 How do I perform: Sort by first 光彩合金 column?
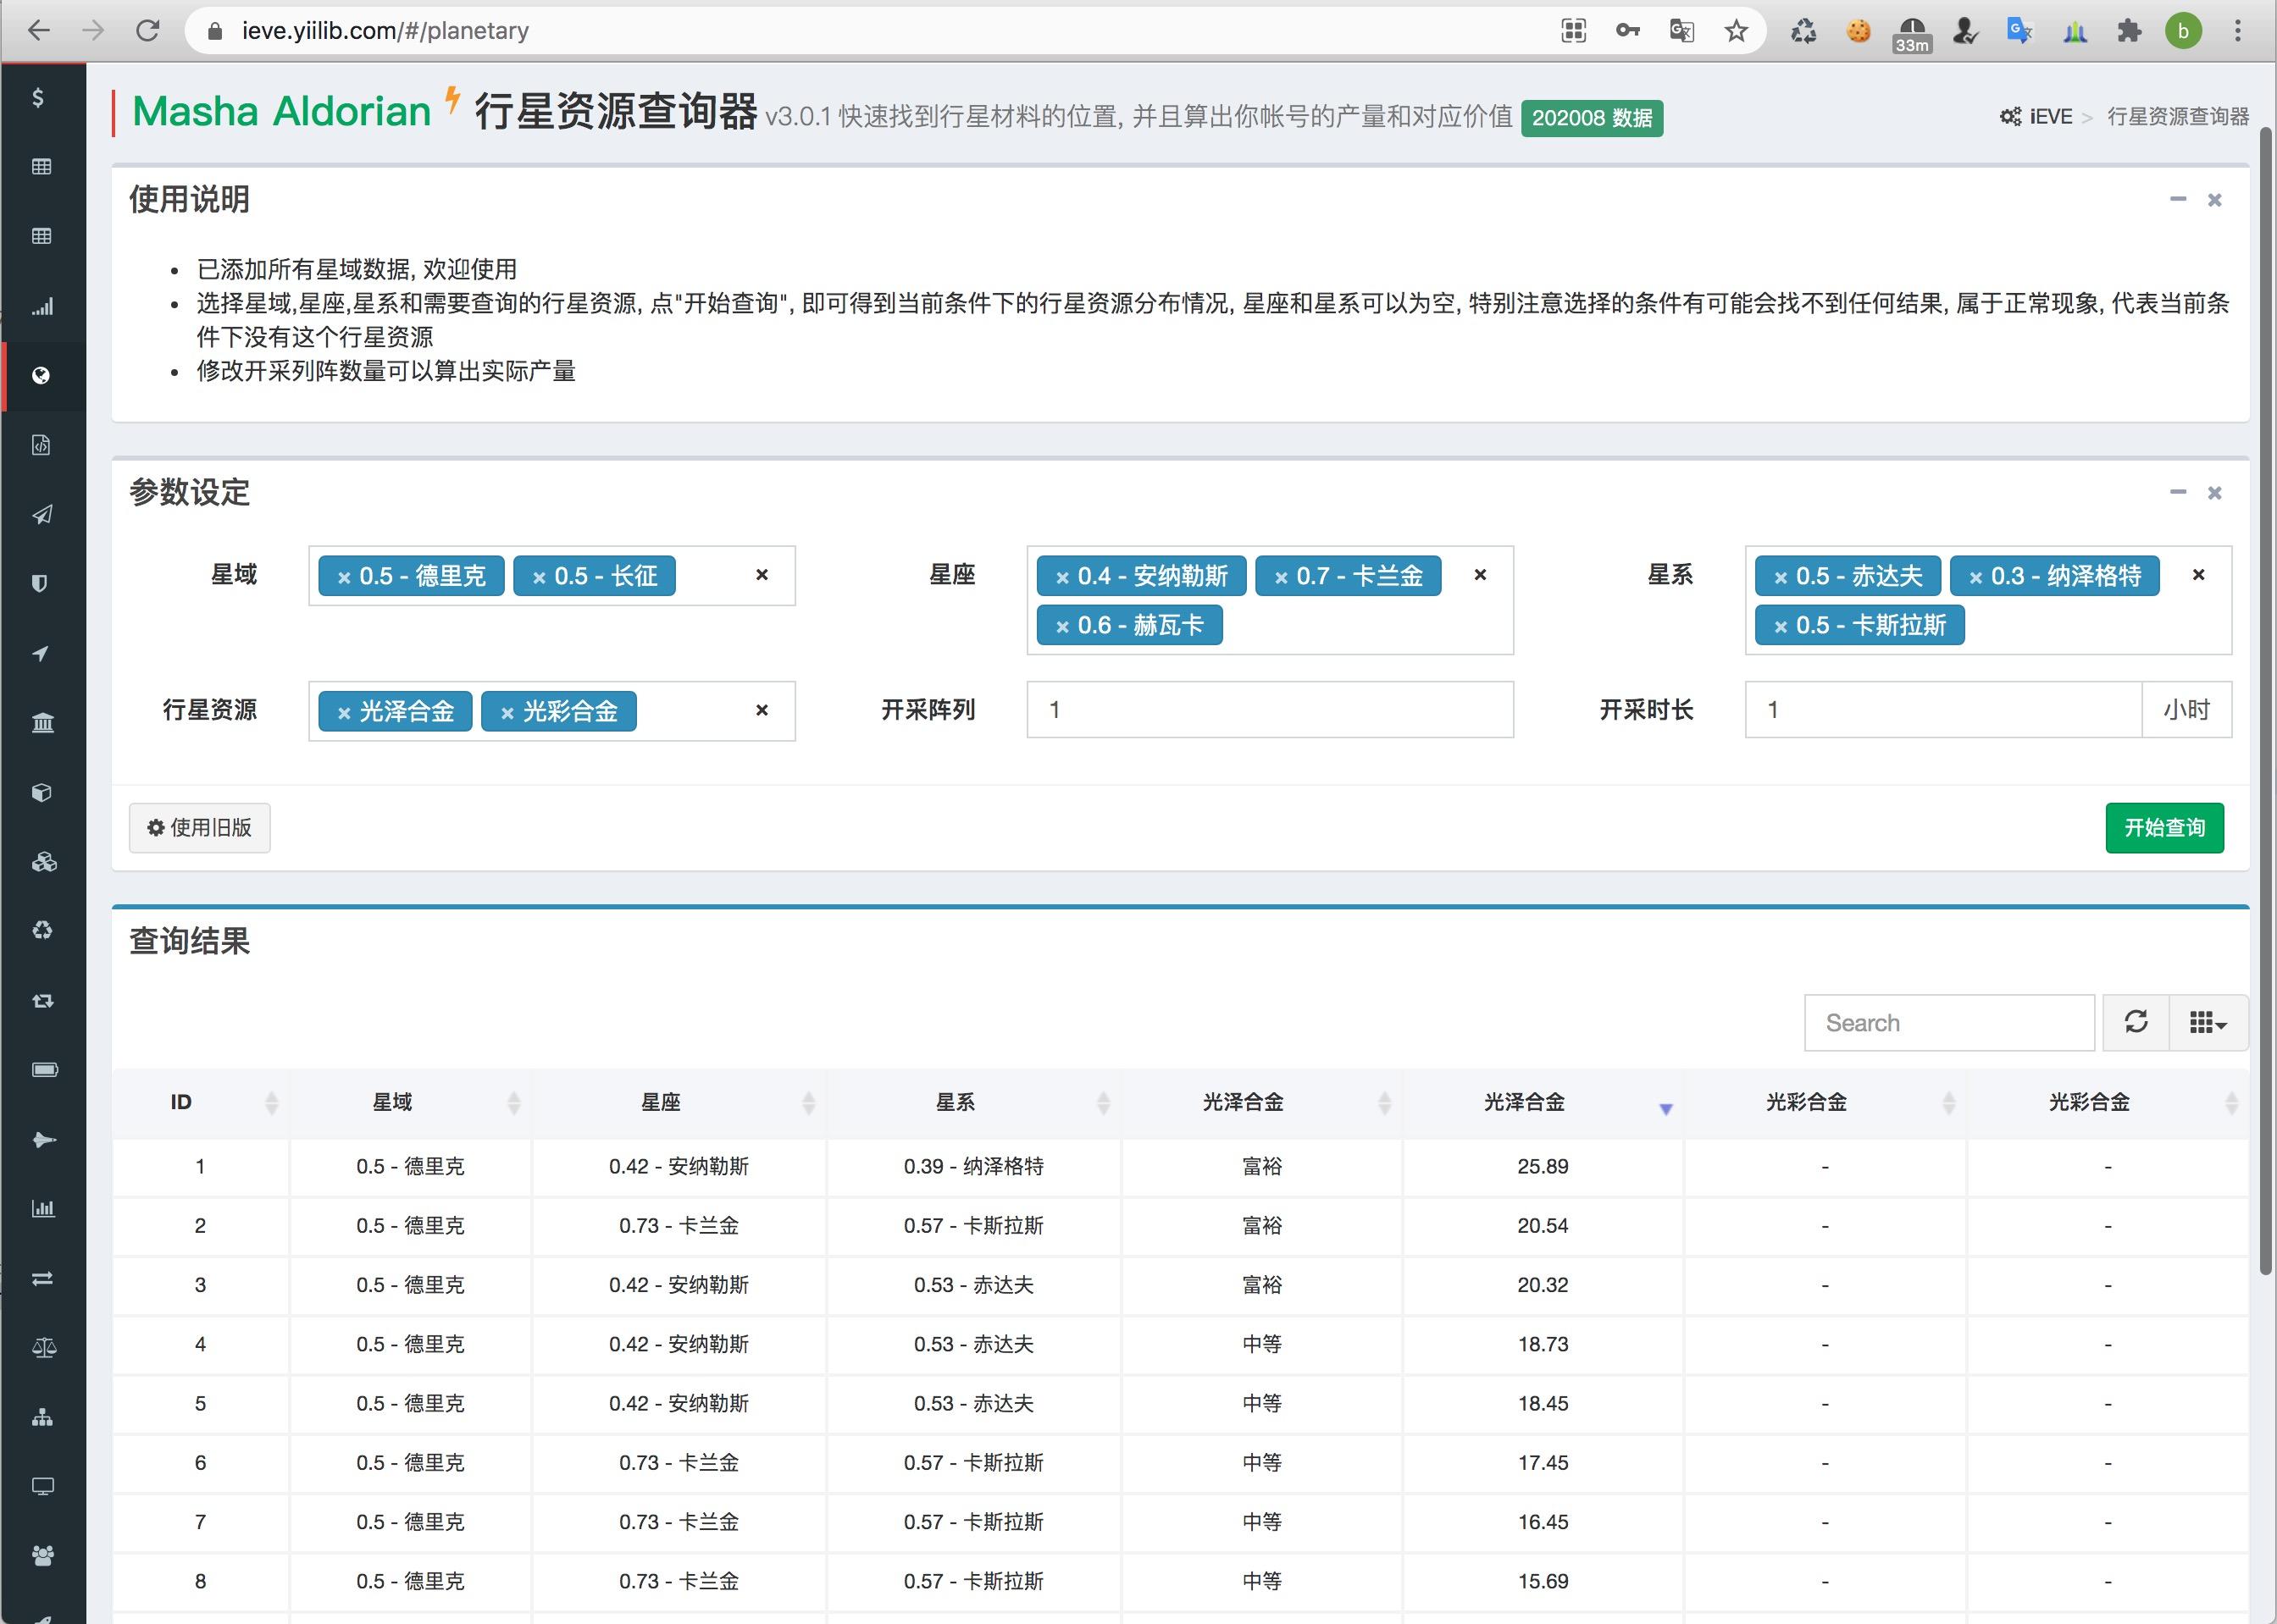(x=1825, y=1103)
